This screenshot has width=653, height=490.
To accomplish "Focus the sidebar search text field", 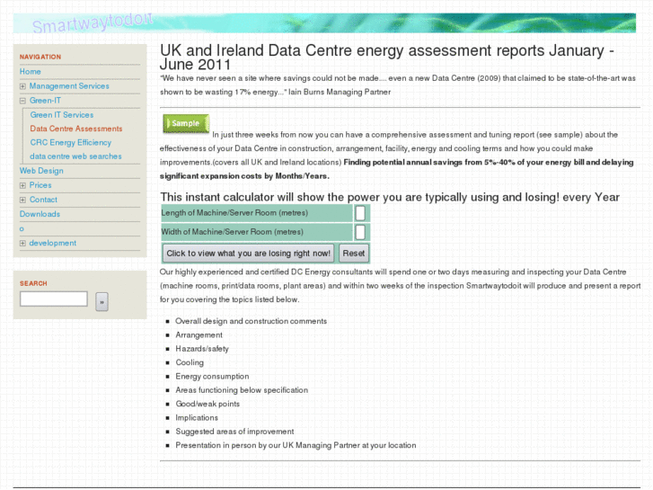I will 54,299.
